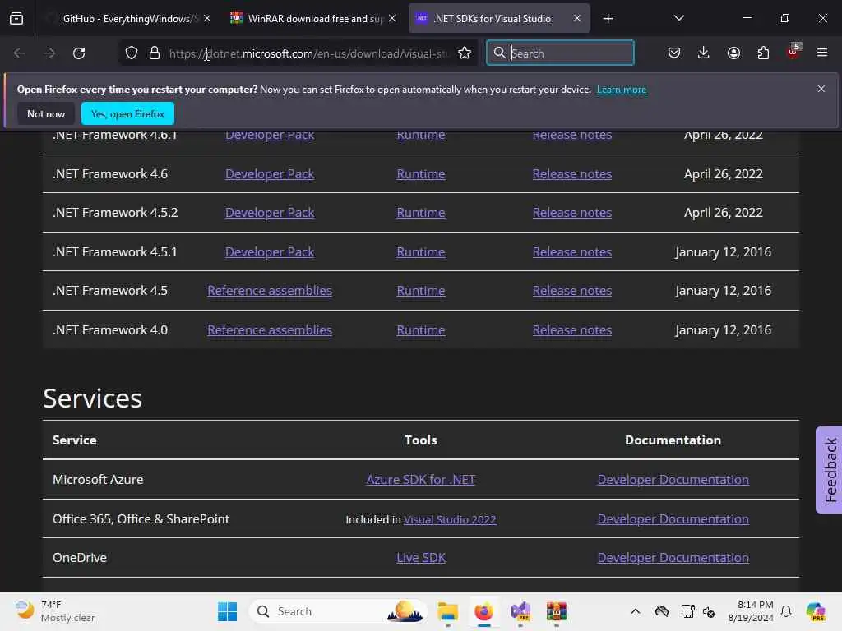Click the taskbar Search box
The image size is (842, 631).
click(x=338, y=611)
